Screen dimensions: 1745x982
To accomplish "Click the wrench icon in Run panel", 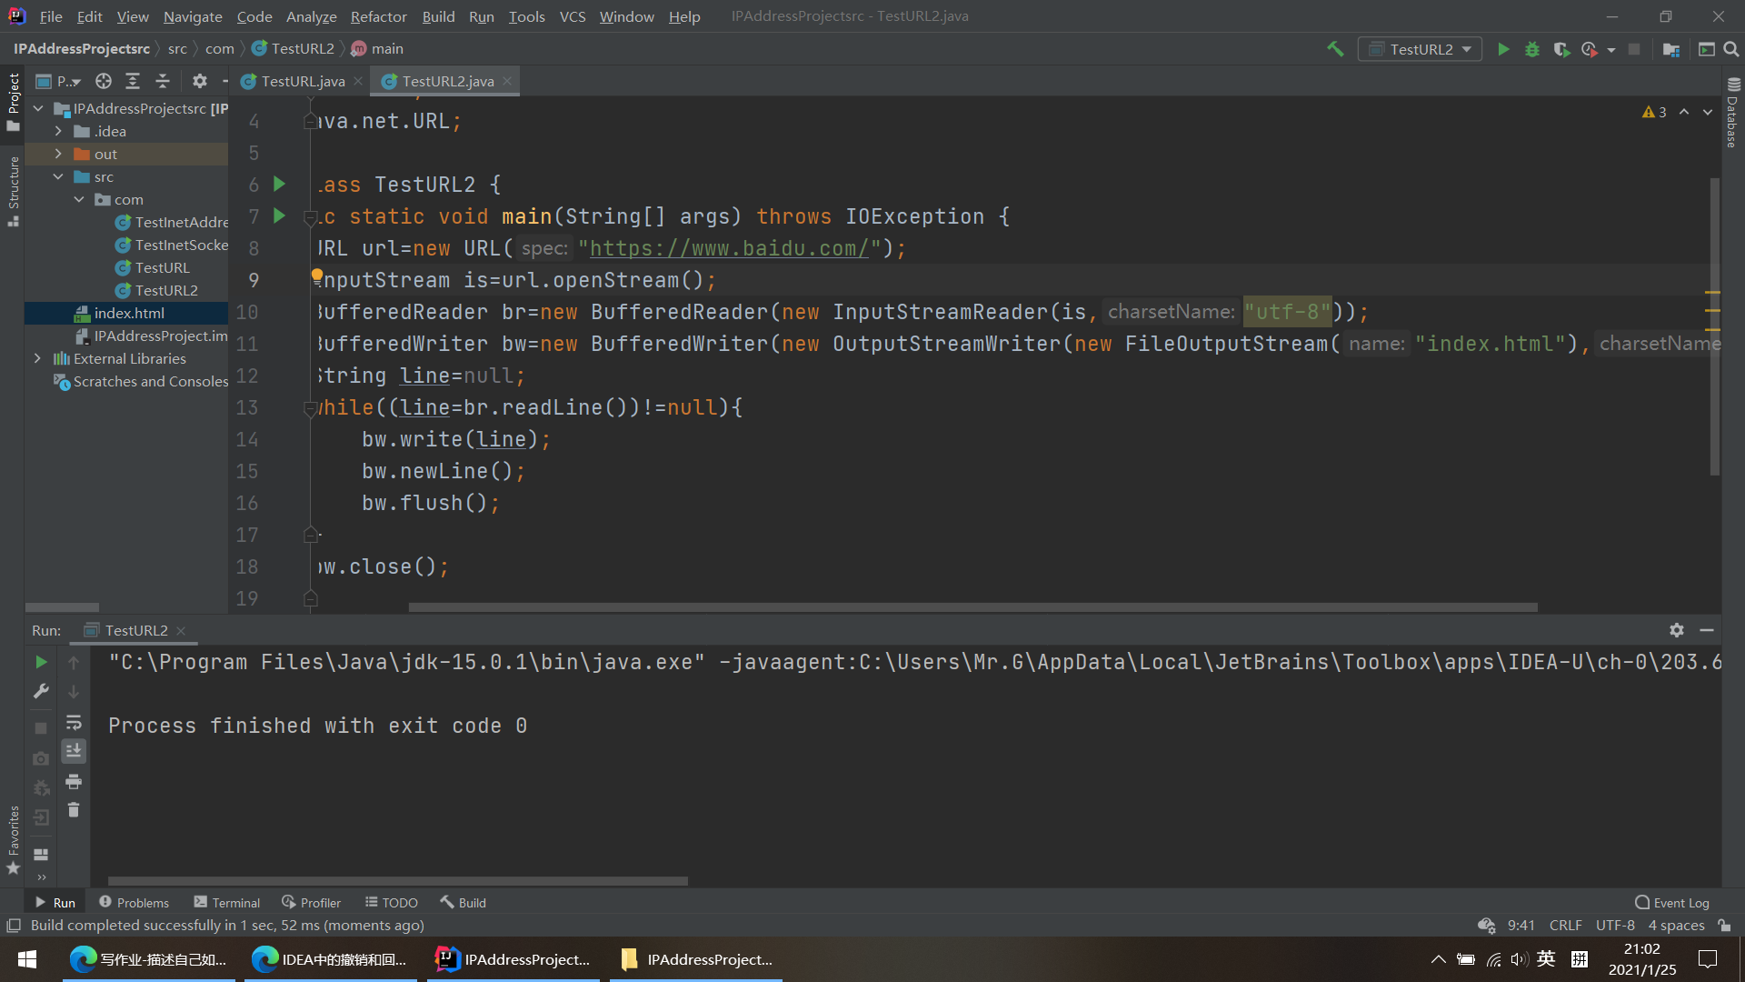I will pos(41,692).
